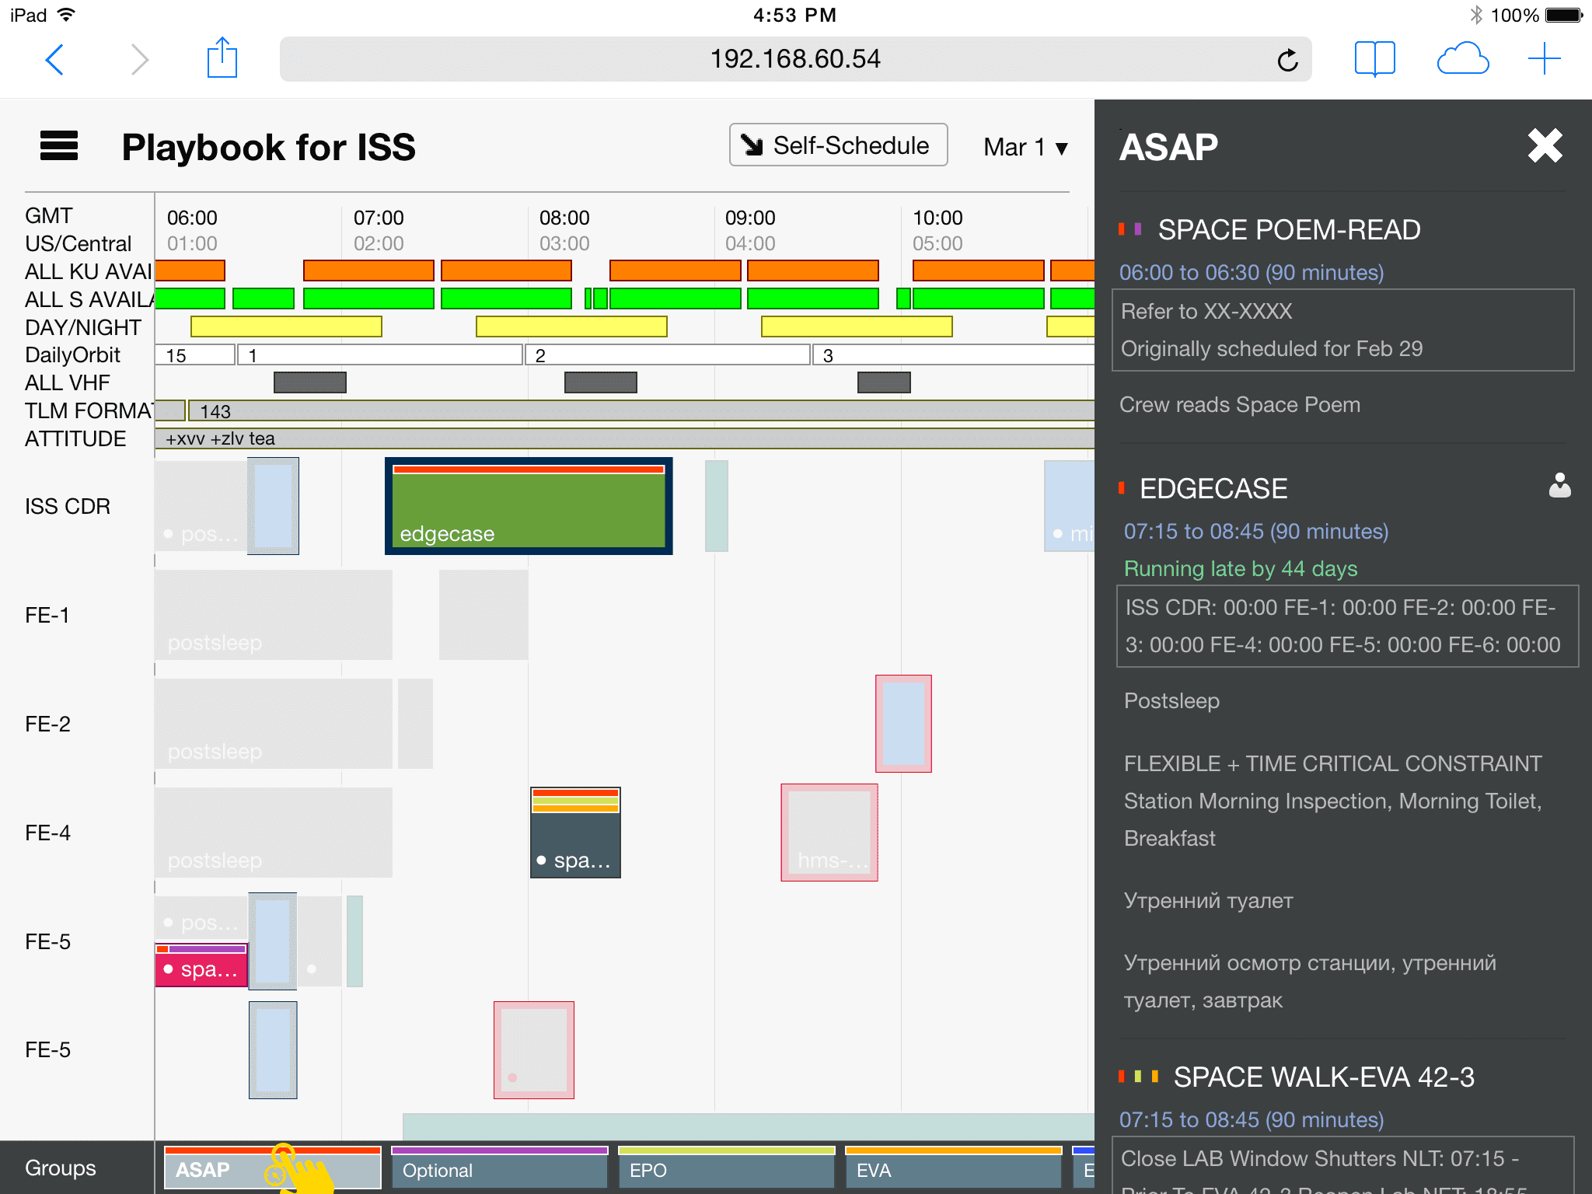Click the Postsleep text in EDGECASE details

pyautogui.click(x=1171, y=701)
